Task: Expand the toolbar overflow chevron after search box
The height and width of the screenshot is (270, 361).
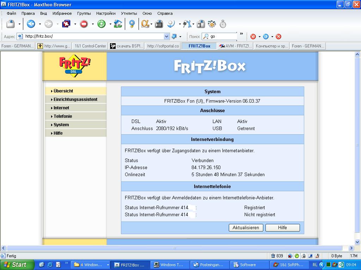Action: click(241, 34)
